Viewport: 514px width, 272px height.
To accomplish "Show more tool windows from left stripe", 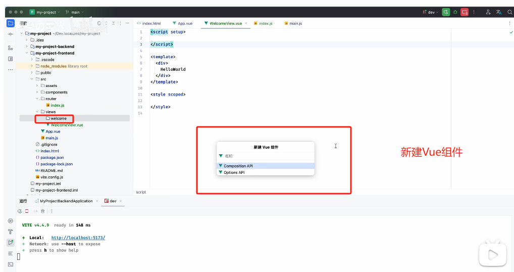I will (x=11, y=70).
